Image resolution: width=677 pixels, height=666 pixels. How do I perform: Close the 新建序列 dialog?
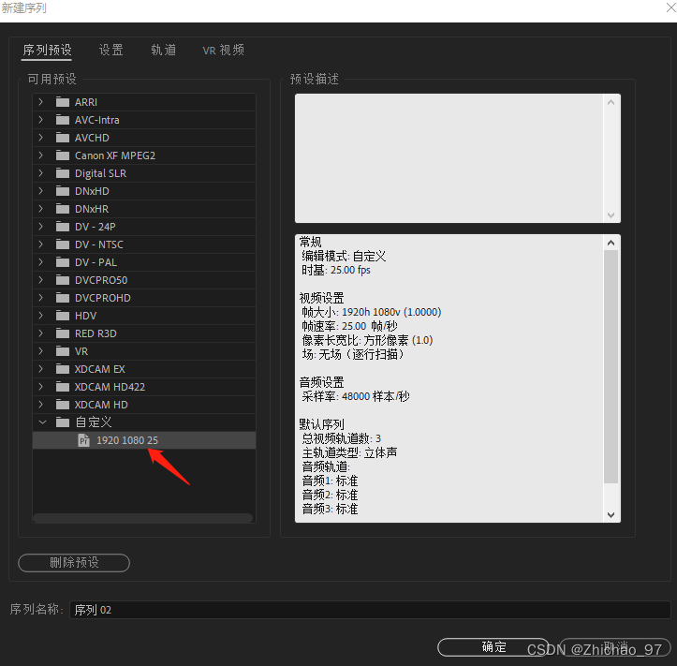pyautogui.click(x=670, y=7)
